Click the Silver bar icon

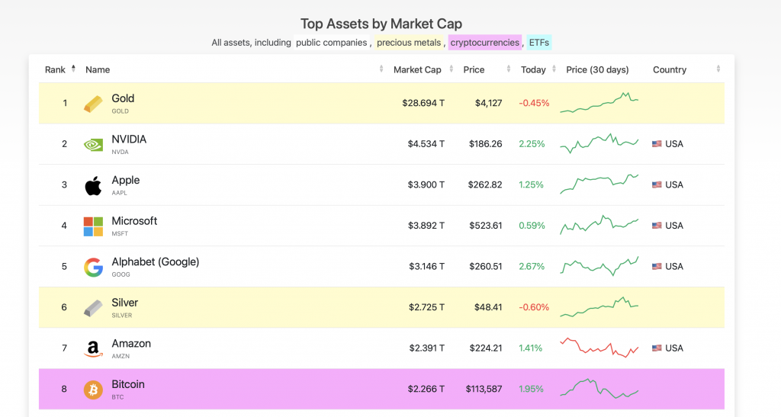point(93,308)
